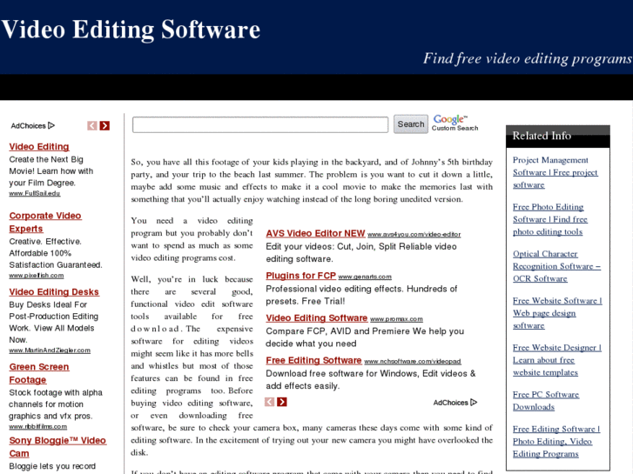Click the text 'Professional video editing effects'
The width and height of the screenshot is (633, 474).
point(334,289)
